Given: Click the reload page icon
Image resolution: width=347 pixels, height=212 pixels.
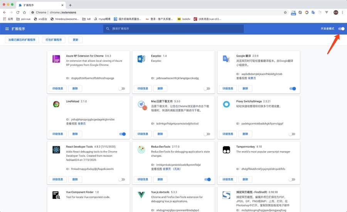Looking at the screenshot, I should 18,12.
